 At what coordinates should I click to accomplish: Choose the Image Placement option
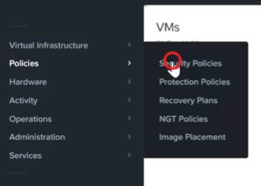coord(192,137)
